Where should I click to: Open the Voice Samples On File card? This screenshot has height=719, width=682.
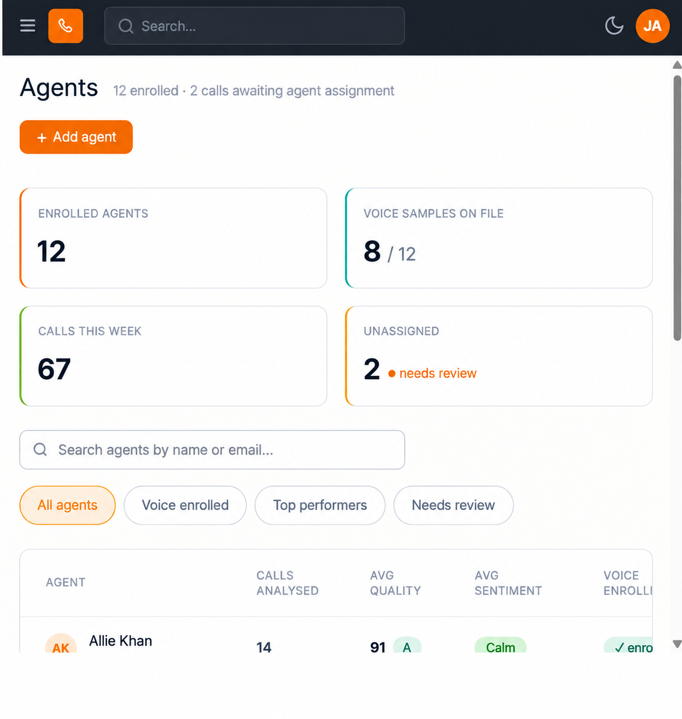click(x=499, y=238)
